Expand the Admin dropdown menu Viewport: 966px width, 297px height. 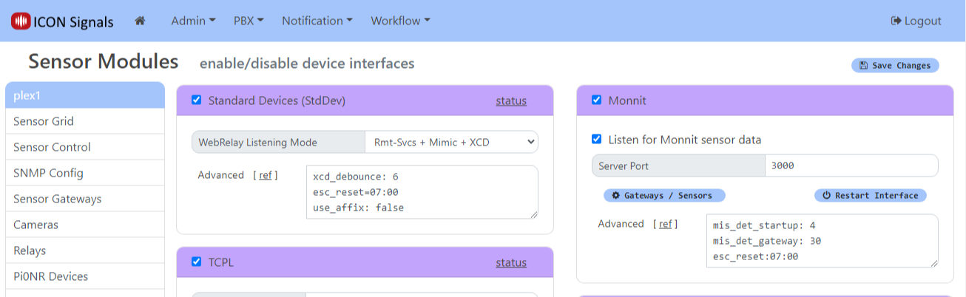(193, 21)
